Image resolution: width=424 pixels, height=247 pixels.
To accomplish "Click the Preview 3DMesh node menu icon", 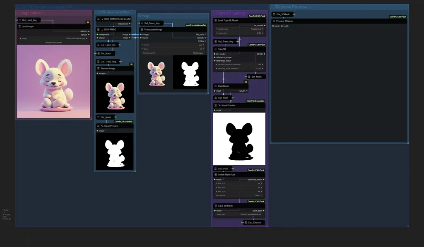I will pyautogui.click(x=274, y=21).
